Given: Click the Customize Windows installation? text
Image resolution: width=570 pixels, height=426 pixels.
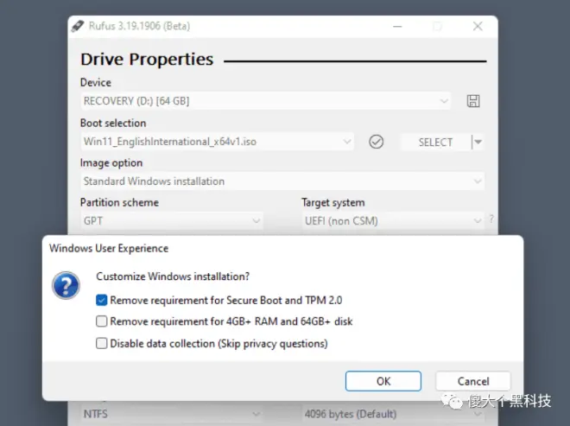Looking at the screenshot, I should (x=173, y=277).
